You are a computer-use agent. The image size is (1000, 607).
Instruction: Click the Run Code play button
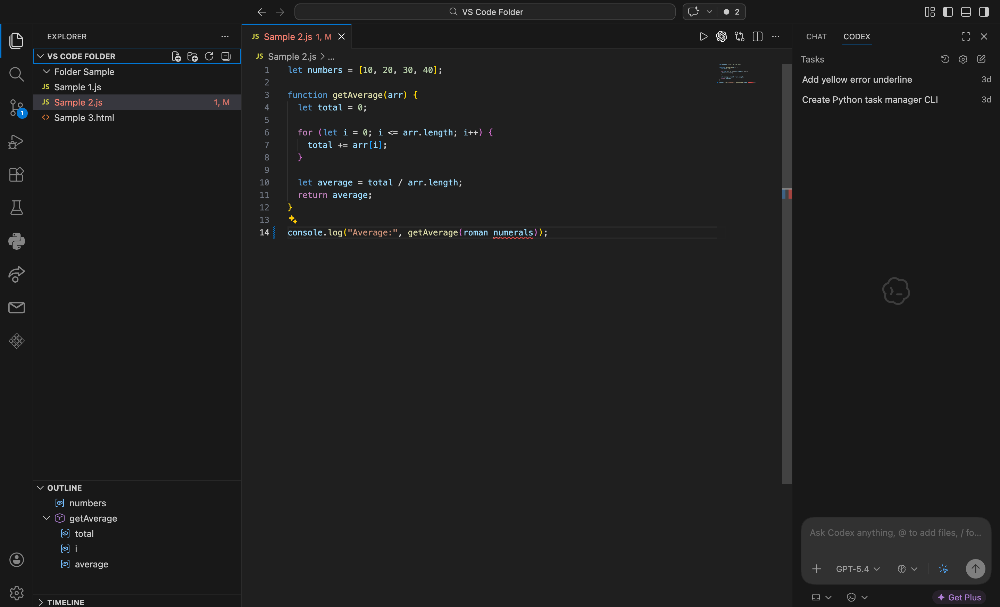pyautogui.click(x=703, y=36)
